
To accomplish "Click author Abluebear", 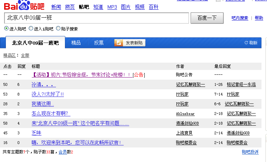I will pyautogui.click(x=185, y=114).
